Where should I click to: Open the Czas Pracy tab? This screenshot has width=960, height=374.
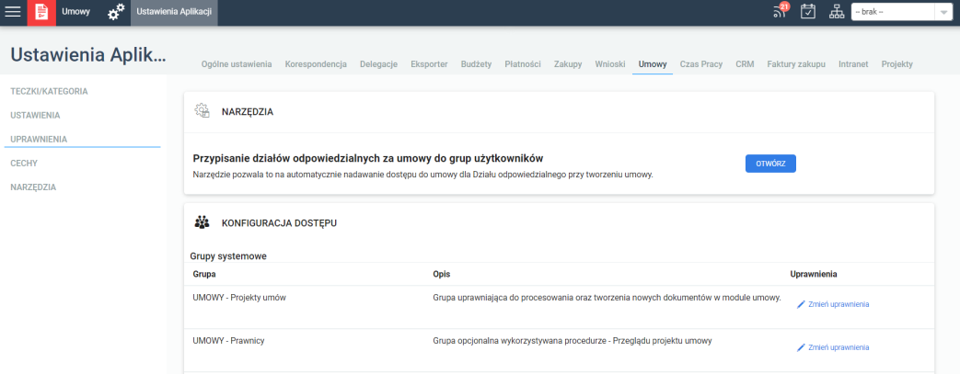[x=701, y=64]
